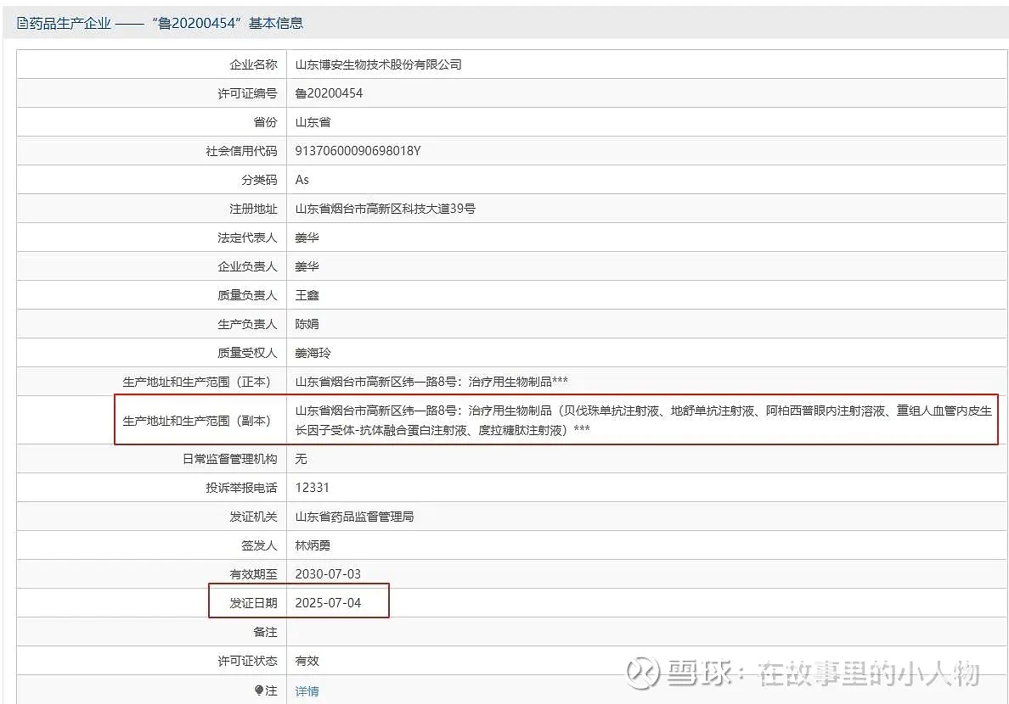The width and height of the screenshot is (1009, 704).
Task: Click the 法定代表人 value 姜华
Action: (307, 237)
